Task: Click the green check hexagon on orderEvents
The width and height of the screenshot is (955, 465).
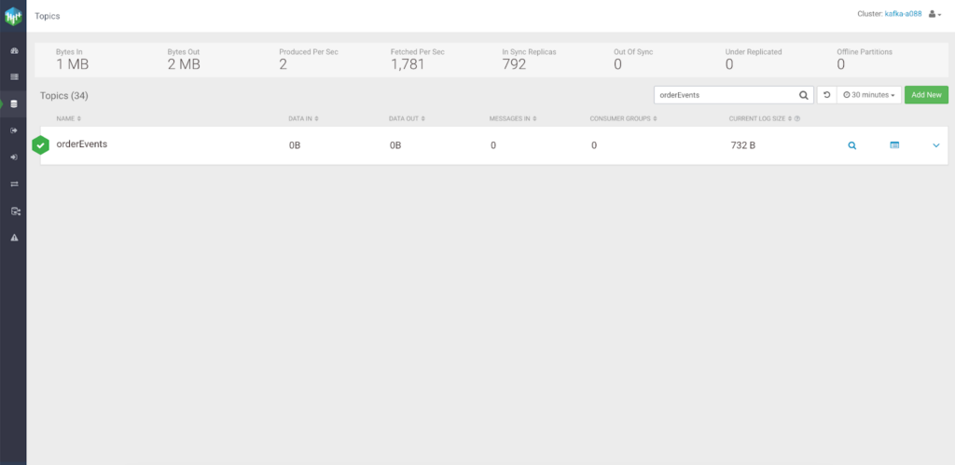Action: (x=40, y=145)
